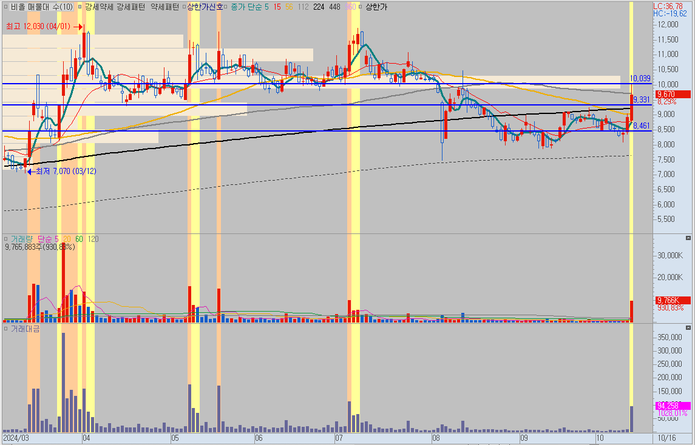
Task: Click the 약세패턴 legend label
Action: (x=165, y=7)
